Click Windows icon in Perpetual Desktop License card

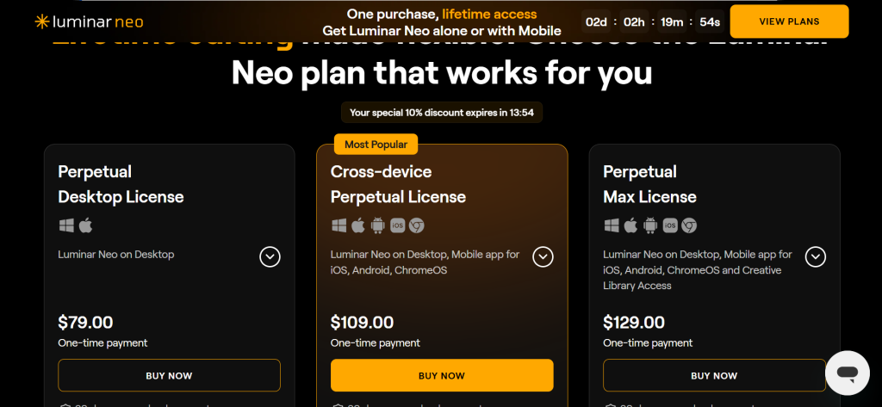[66, 225]
